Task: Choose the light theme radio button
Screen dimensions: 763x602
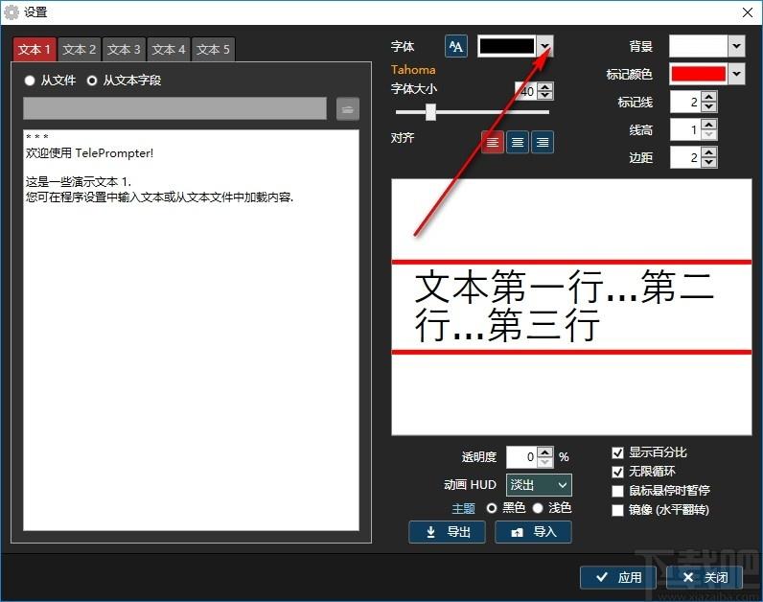Action: (538, 507)
